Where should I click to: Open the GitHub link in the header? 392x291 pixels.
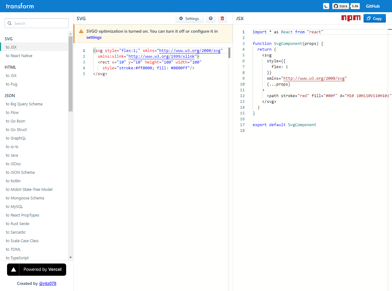pos(373,6)
